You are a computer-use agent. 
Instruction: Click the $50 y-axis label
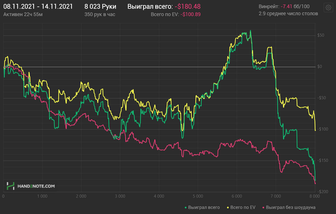pyautogui.click(x=321, y=36)
